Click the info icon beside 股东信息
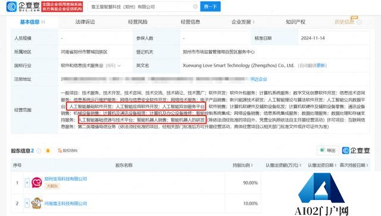 39,151
